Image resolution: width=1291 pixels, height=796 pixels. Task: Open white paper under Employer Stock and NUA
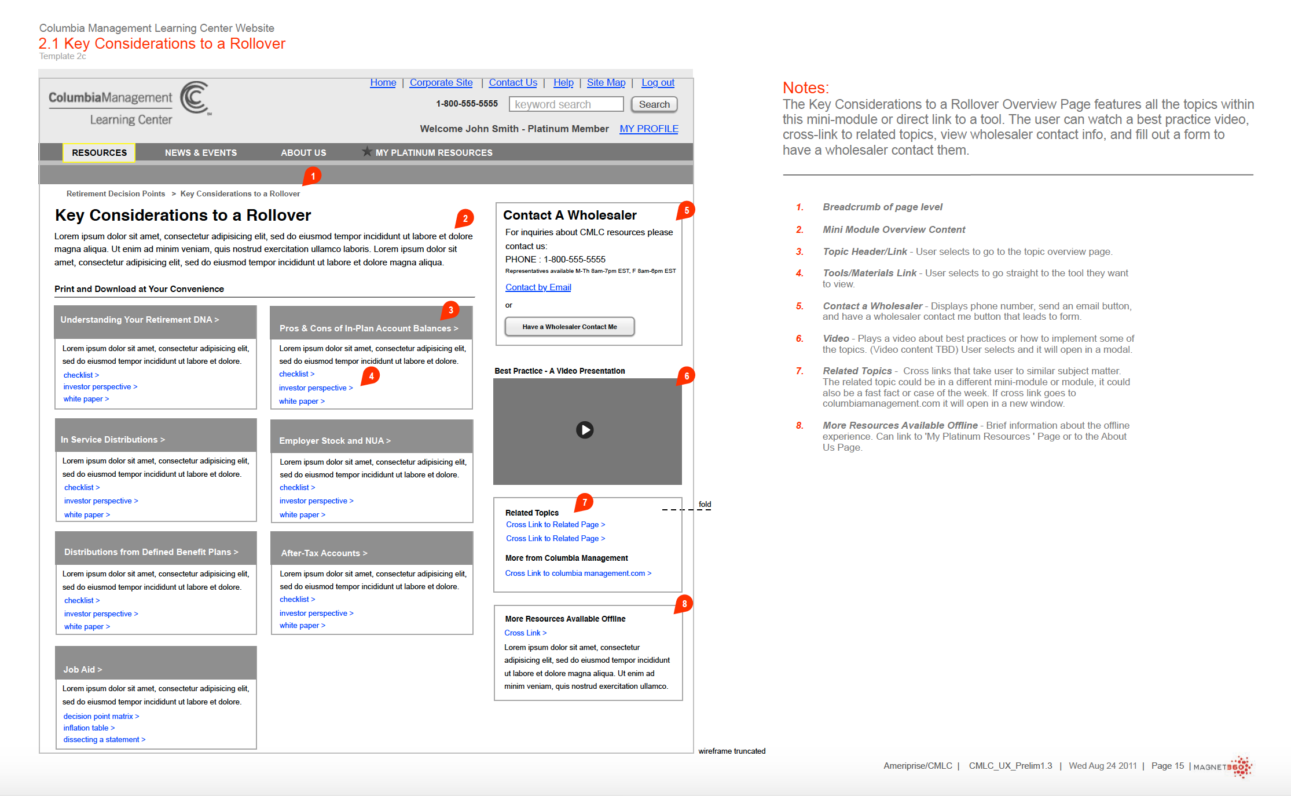302,514
